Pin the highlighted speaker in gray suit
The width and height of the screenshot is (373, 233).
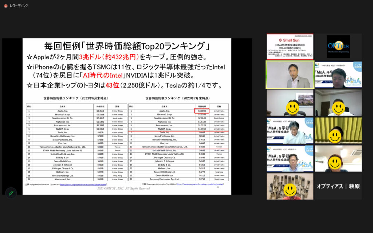click(290, 75)
